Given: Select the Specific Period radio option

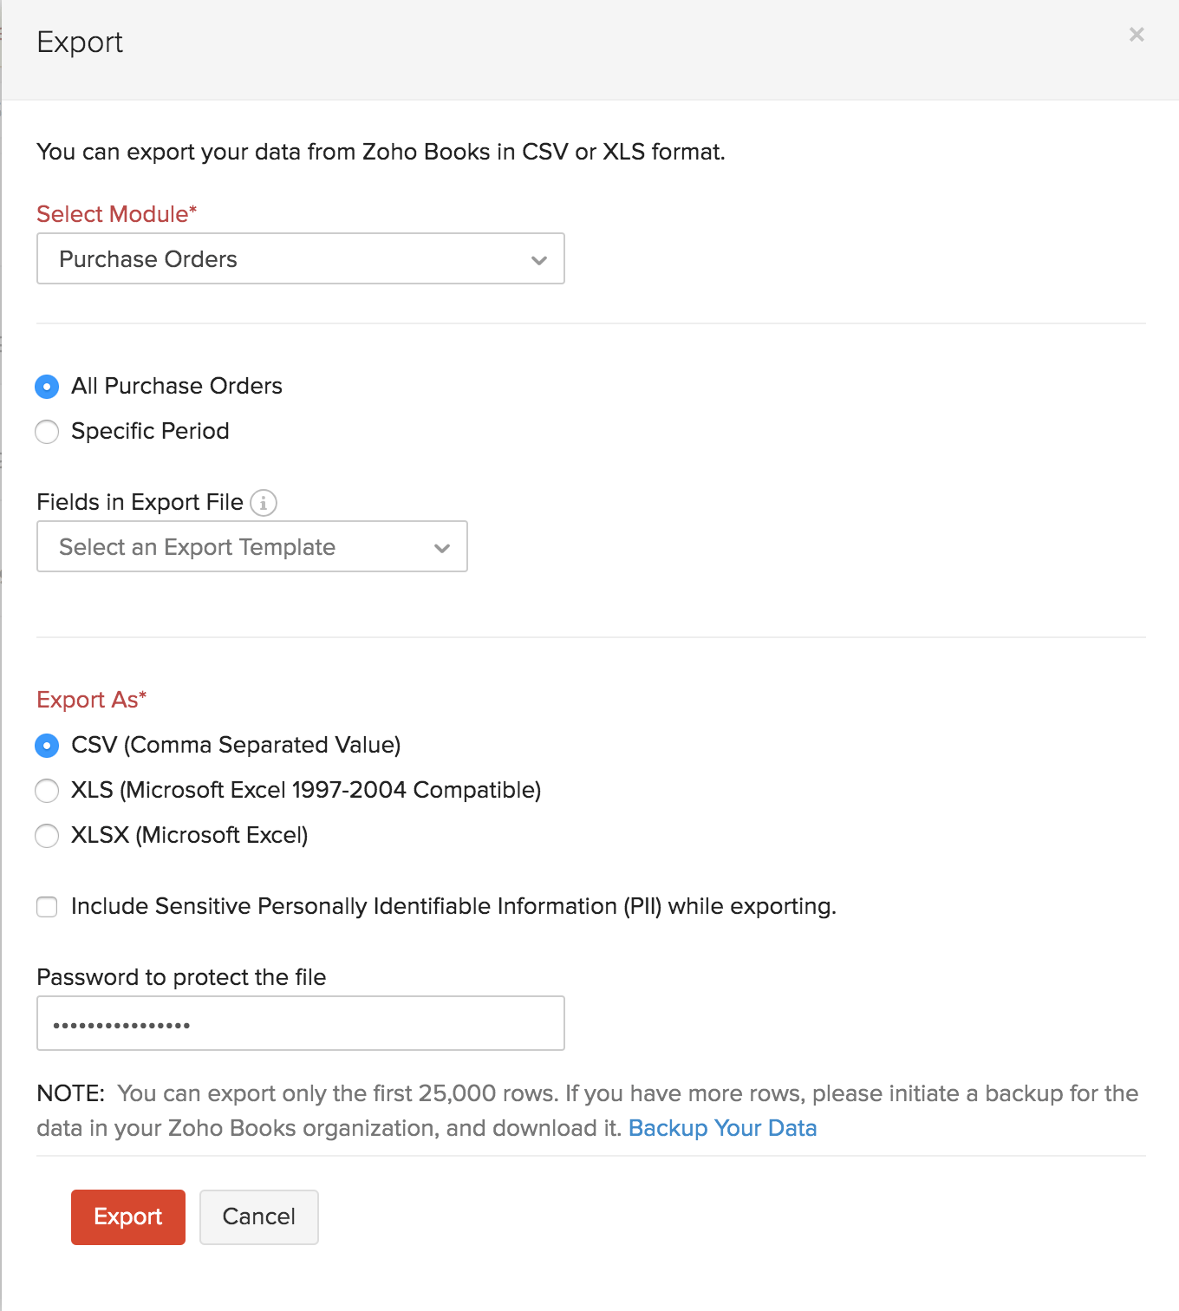Looking at the screenshot, I should tap(47, 431).
